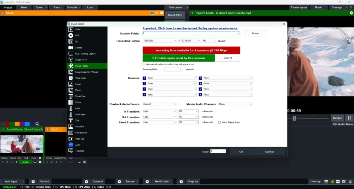Pick the purple input colour swatch

click(22, 124)
